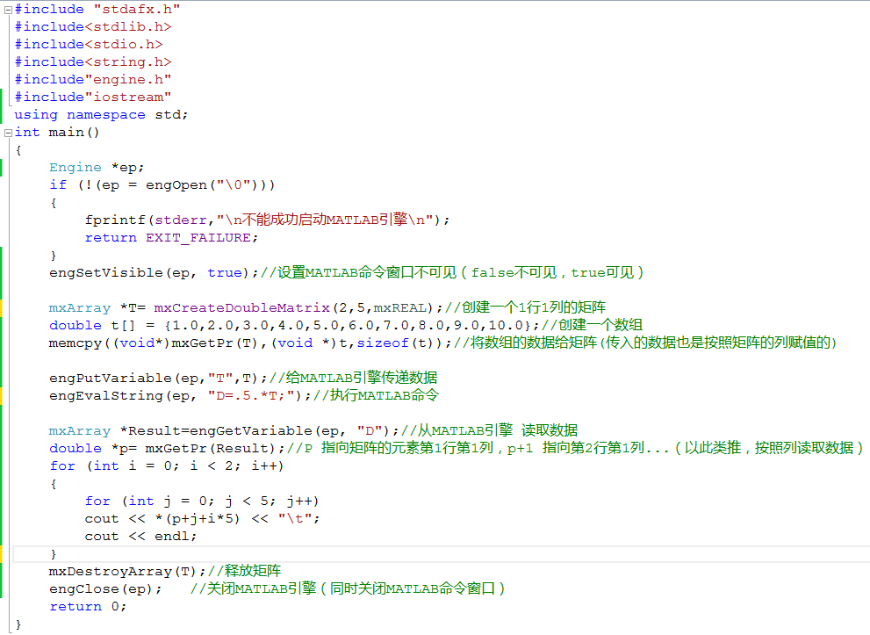Click the engGetVariable Result line

(x=313, y=430)
